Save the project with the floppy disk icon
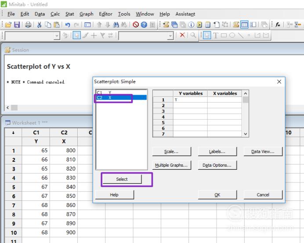 pos(17,25)
